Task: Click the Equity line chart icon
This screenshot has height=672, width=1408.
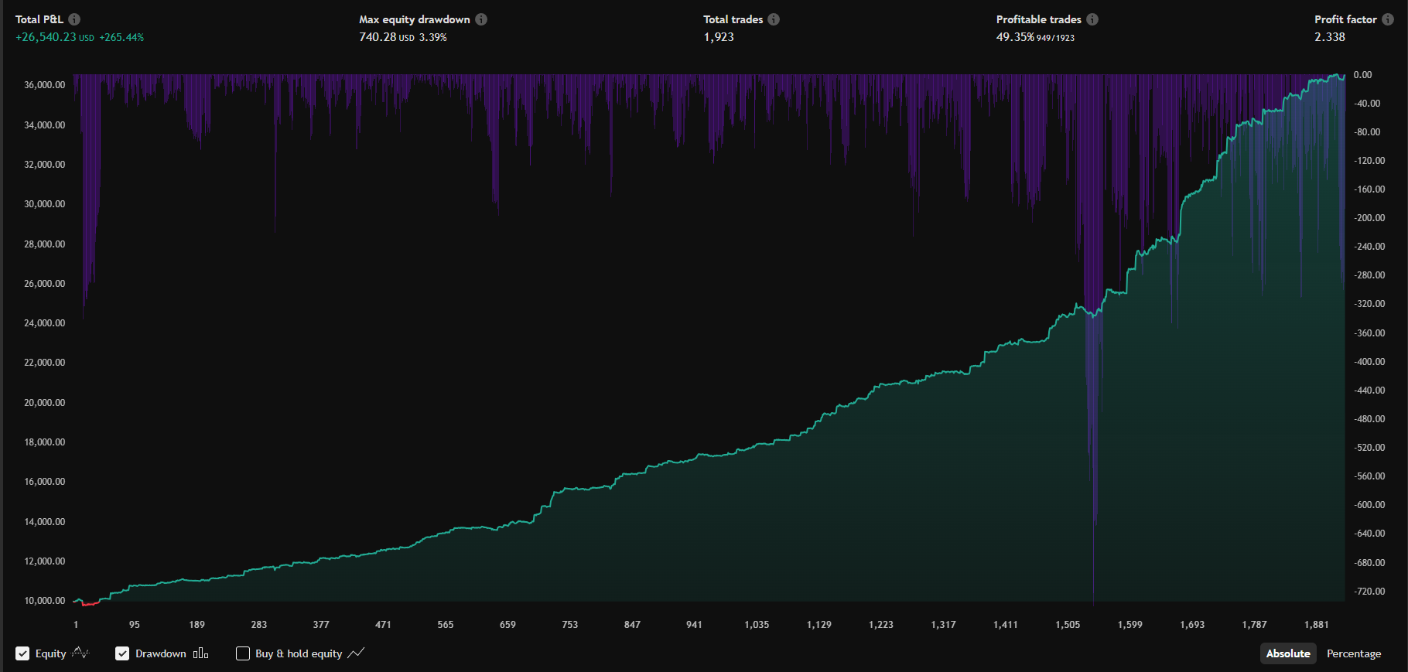Action: click(80, 653)
